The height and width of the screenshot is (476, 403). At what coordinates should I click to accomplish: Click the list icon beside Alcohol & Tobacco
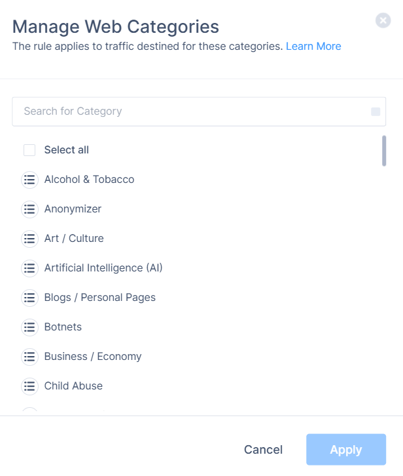pyautogui.click(x=29, y=180)
